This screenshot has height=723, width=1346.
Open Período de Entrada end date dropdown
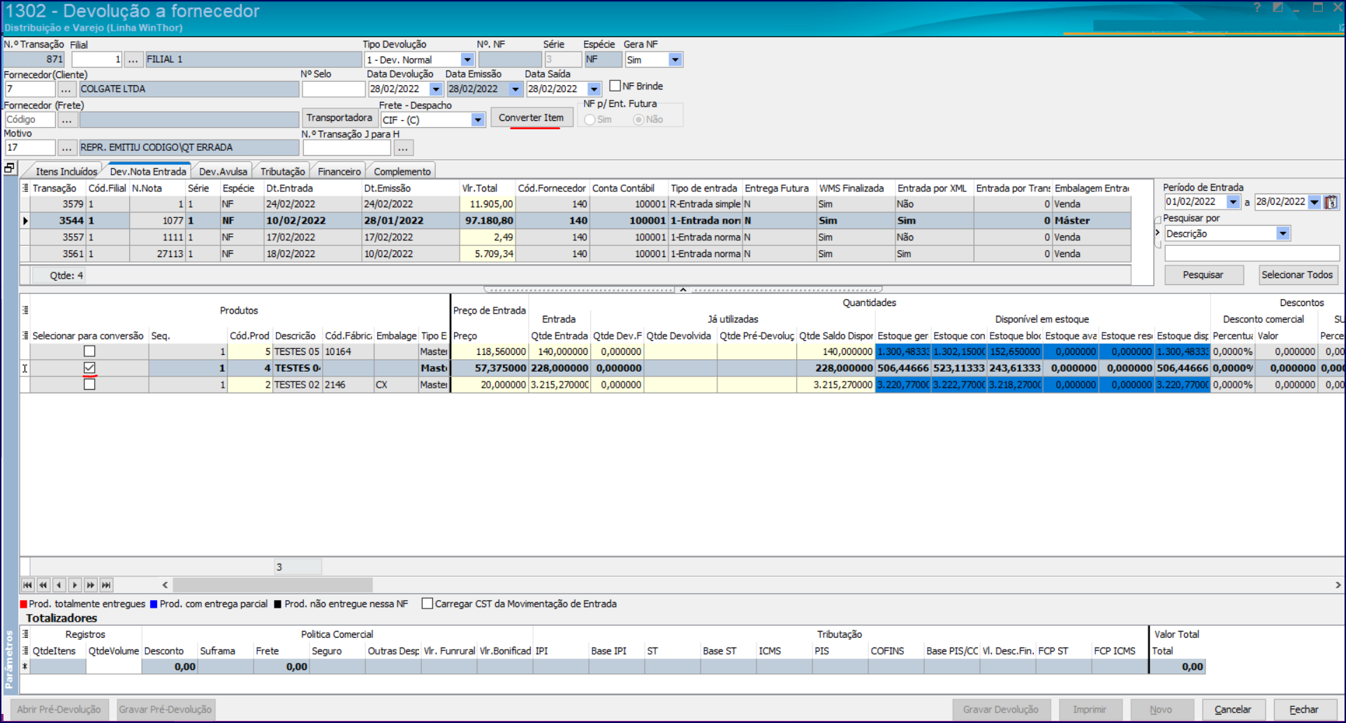click(1314, 202)
